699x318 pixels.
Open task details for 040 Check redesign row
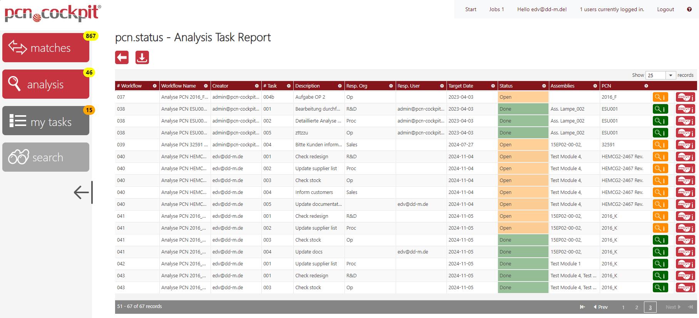[660, 157]
